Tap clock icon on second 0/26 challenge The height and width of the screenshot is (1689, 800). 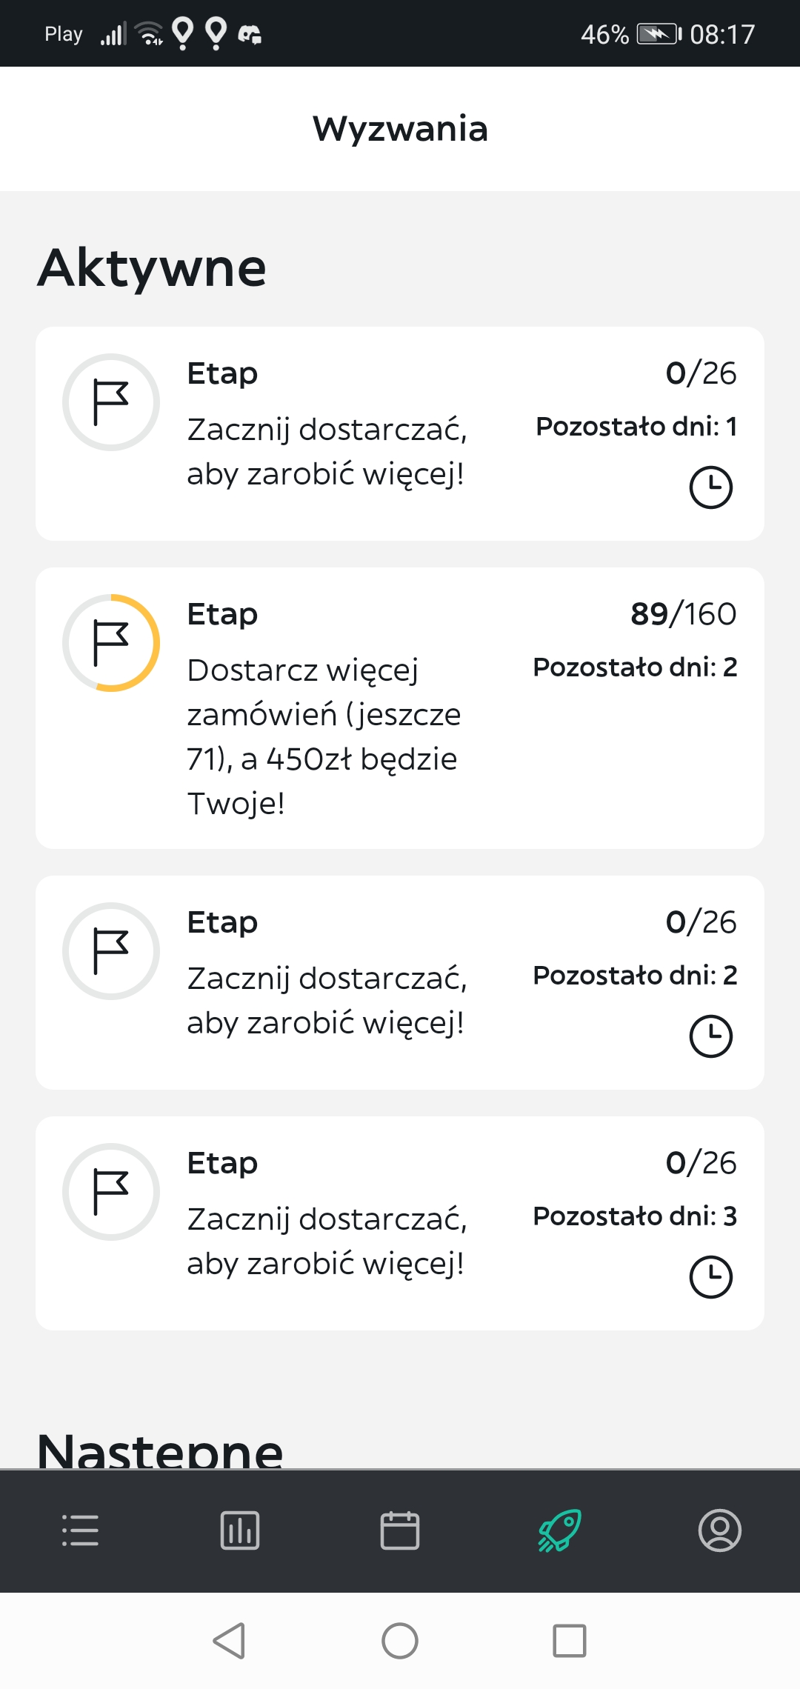pyautogui.click(x=711, y=1036)
